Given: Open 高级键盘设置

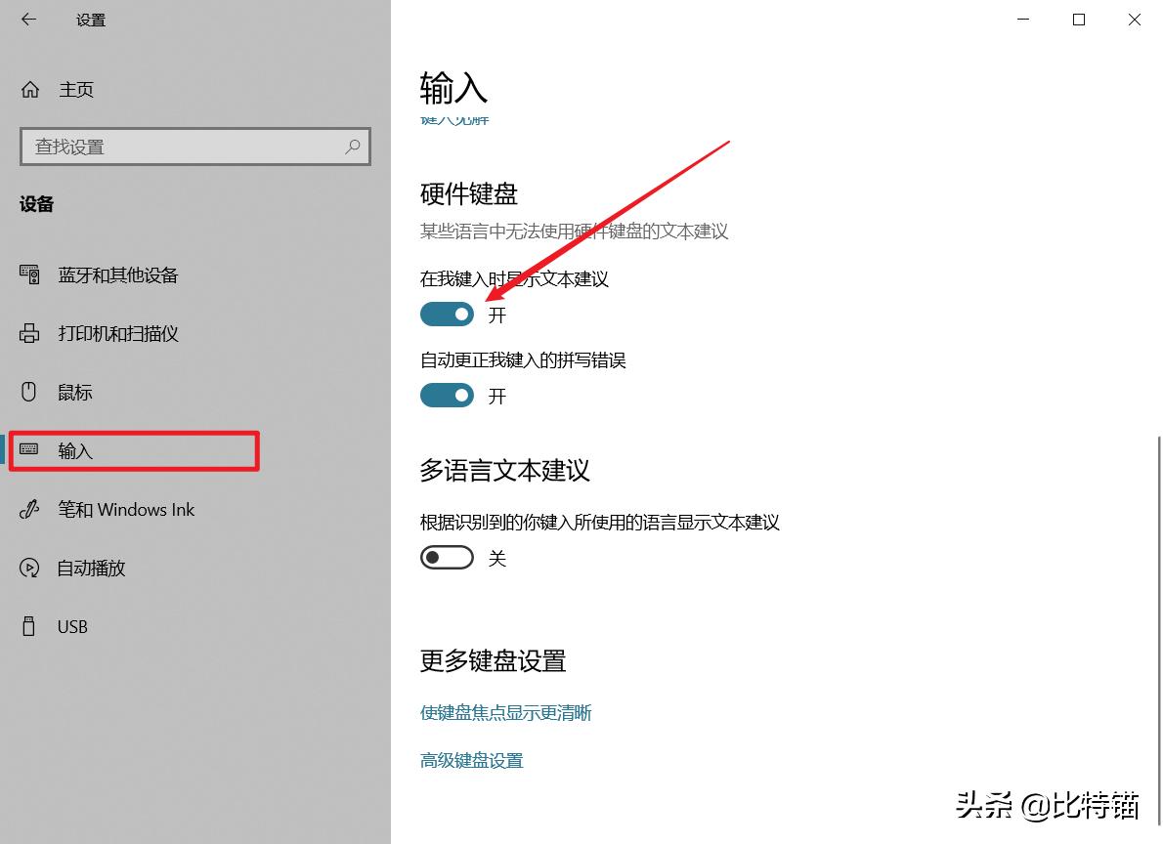Looking at the screenshot, I should tap(471, 760).
